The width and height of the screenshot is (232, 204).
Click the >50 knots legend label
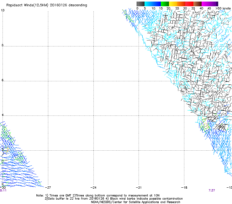(x=223, y=8)
